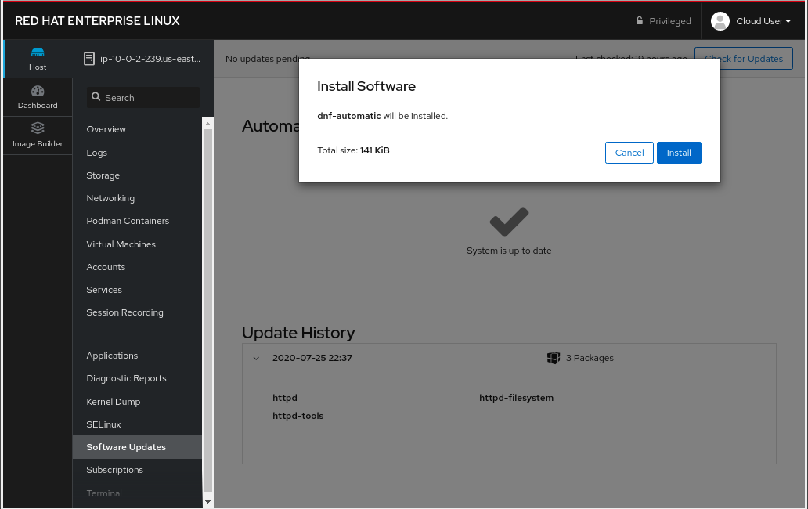The height and width of the screenshot is (509, 808).
Task: Click the Check for Updates button
Action: coord(744,59)
